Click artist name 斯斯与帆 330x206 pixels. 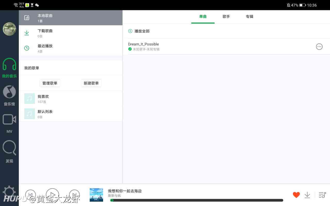point(114,196)
